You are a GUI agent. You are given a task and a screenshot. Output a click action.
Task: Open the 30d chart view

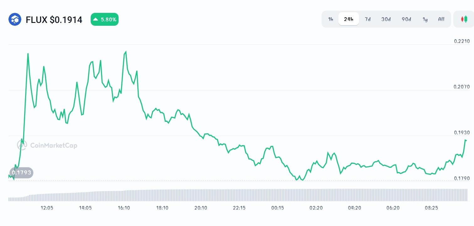point(386,19)
